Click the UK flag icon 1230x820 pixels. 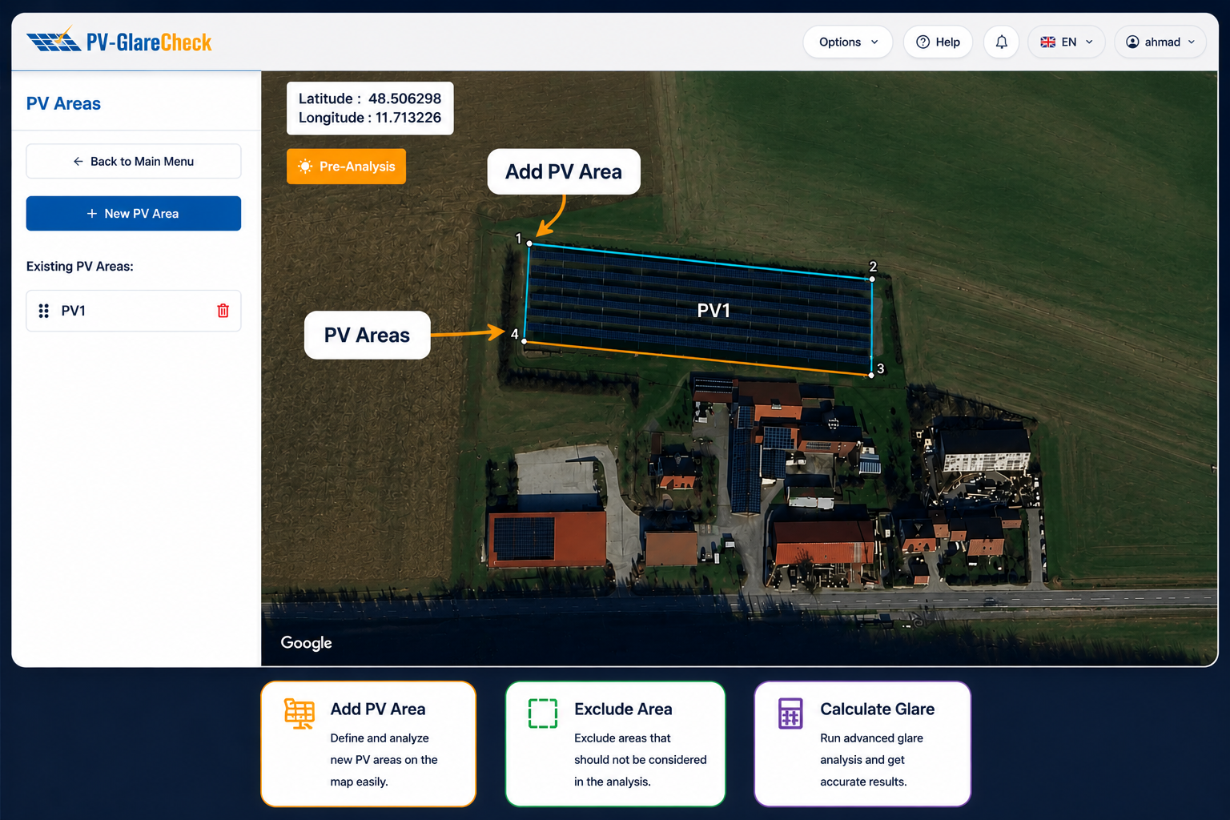click(x=1047, y=42)
